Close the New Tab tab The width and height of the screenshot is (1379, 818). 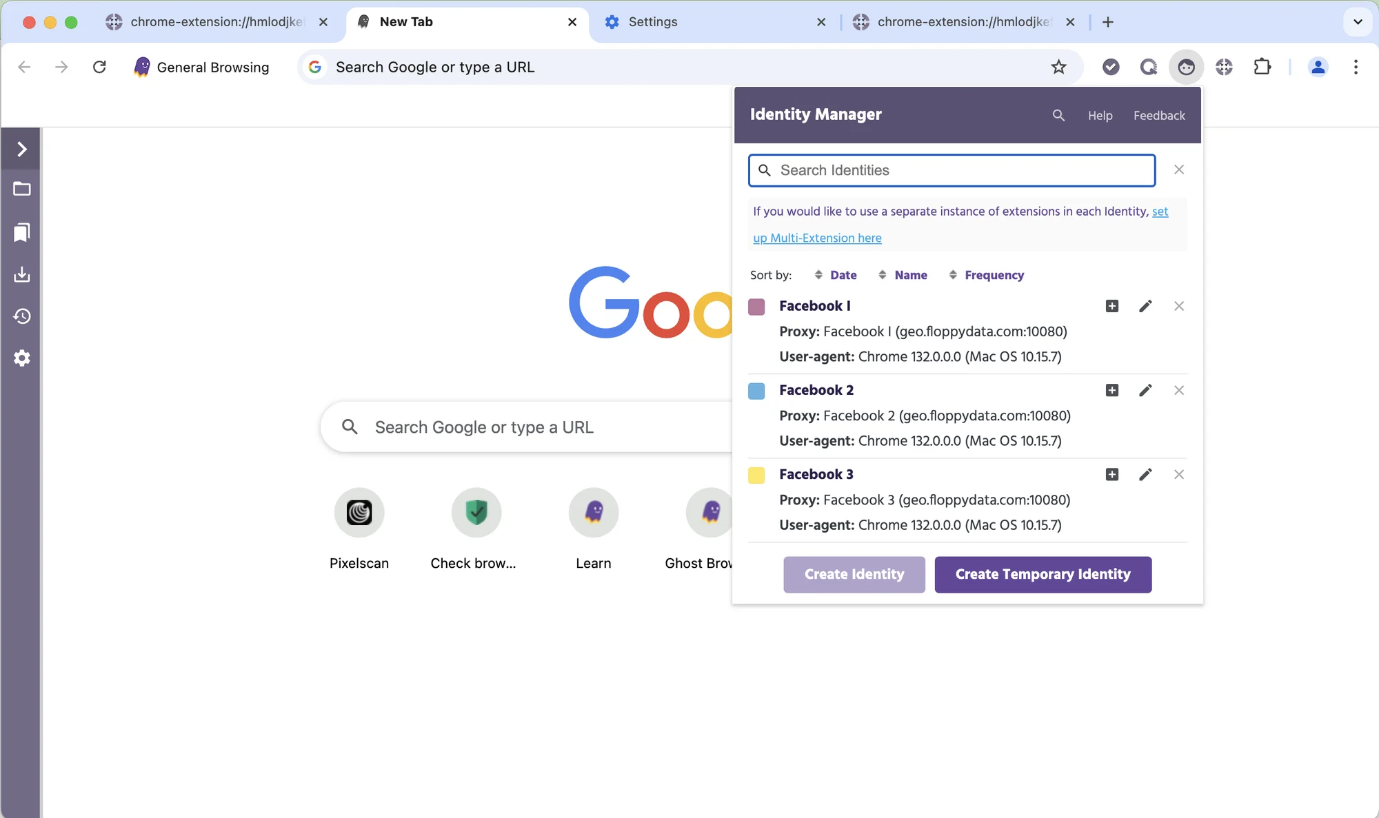coord(572,22)
